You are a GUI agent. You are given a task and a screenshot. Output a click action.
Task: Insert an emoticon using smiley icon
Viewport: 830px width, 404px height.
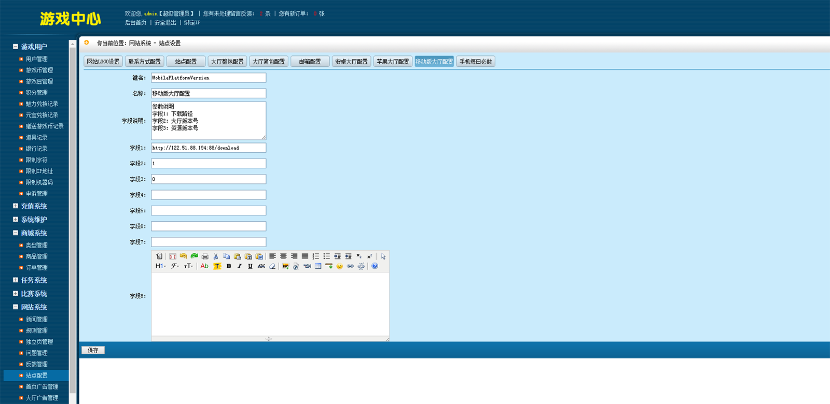340,266
